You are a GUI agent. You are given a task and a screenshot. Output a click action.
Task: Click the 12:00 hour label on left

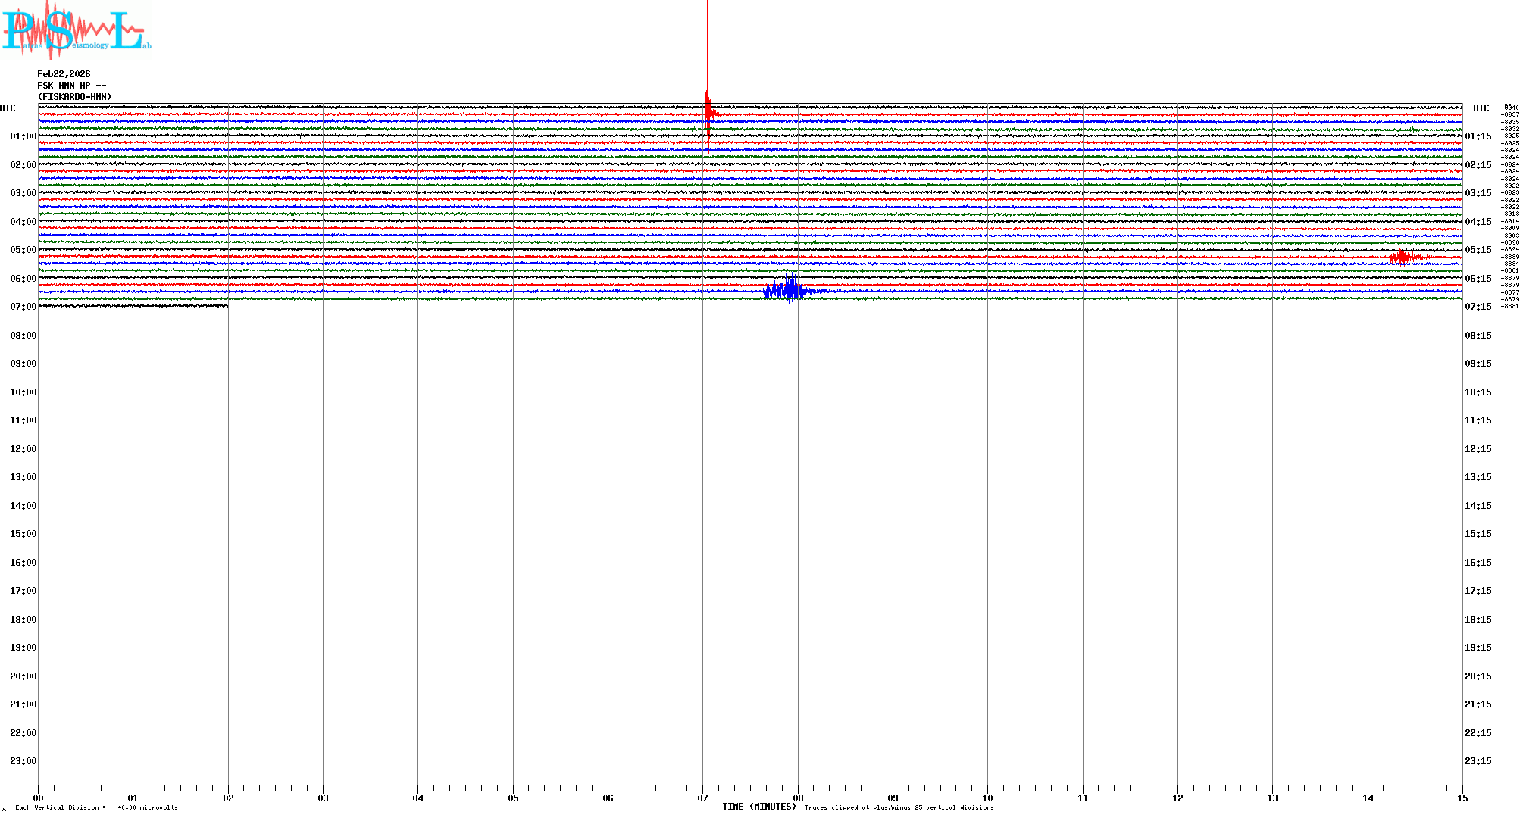(23, 449)
